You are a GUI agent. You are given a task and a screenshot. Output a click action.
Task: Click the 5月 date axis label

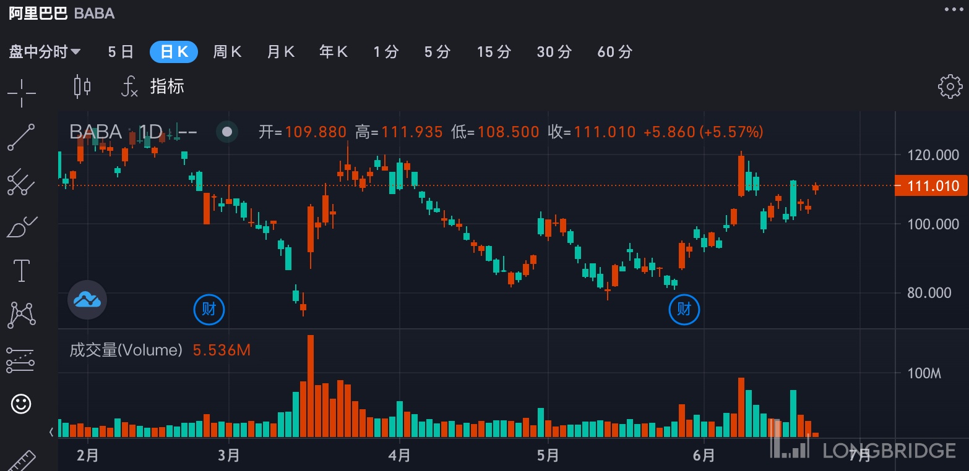(x=548, y=456)
